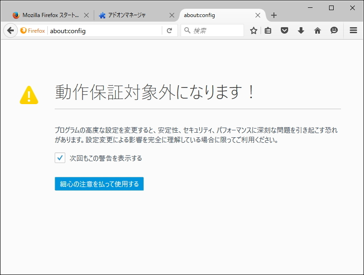Minimize the Firefox window
364x275 pixels.
click(310, 8)
